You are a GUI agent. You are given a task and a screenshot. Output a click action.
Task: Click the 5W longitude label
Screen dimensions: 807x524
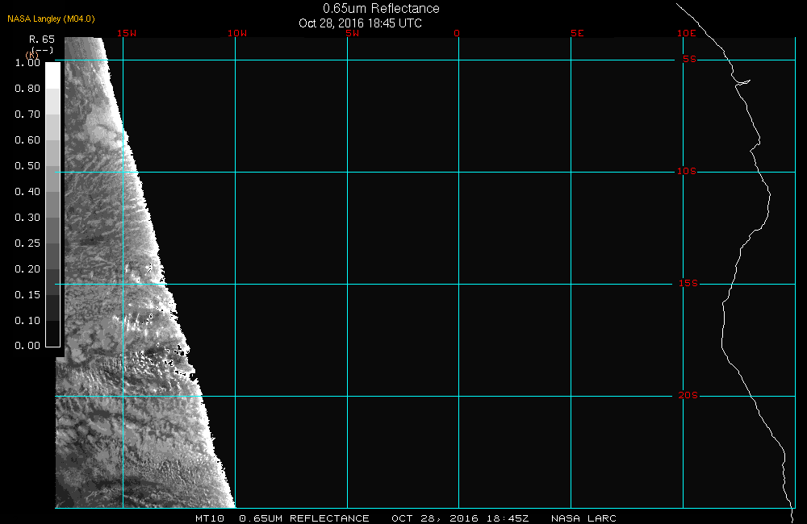coord(352,34)
